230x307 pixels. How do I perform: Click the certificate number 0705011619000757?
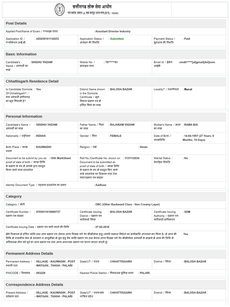pos(48,212)
